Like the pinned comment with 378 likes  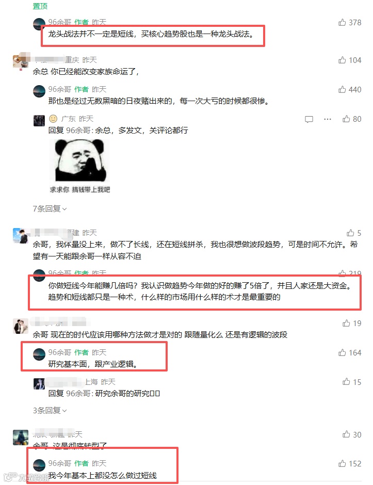coord(342,22)
